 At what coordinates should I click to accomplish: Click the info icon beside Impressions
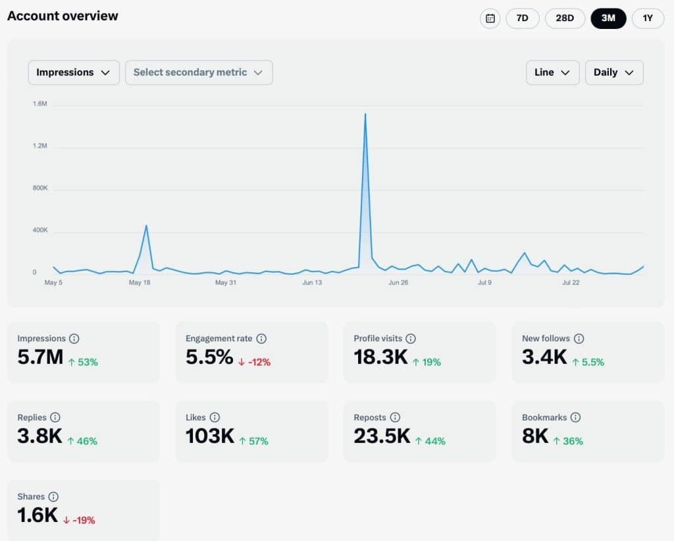coord(74,339)
